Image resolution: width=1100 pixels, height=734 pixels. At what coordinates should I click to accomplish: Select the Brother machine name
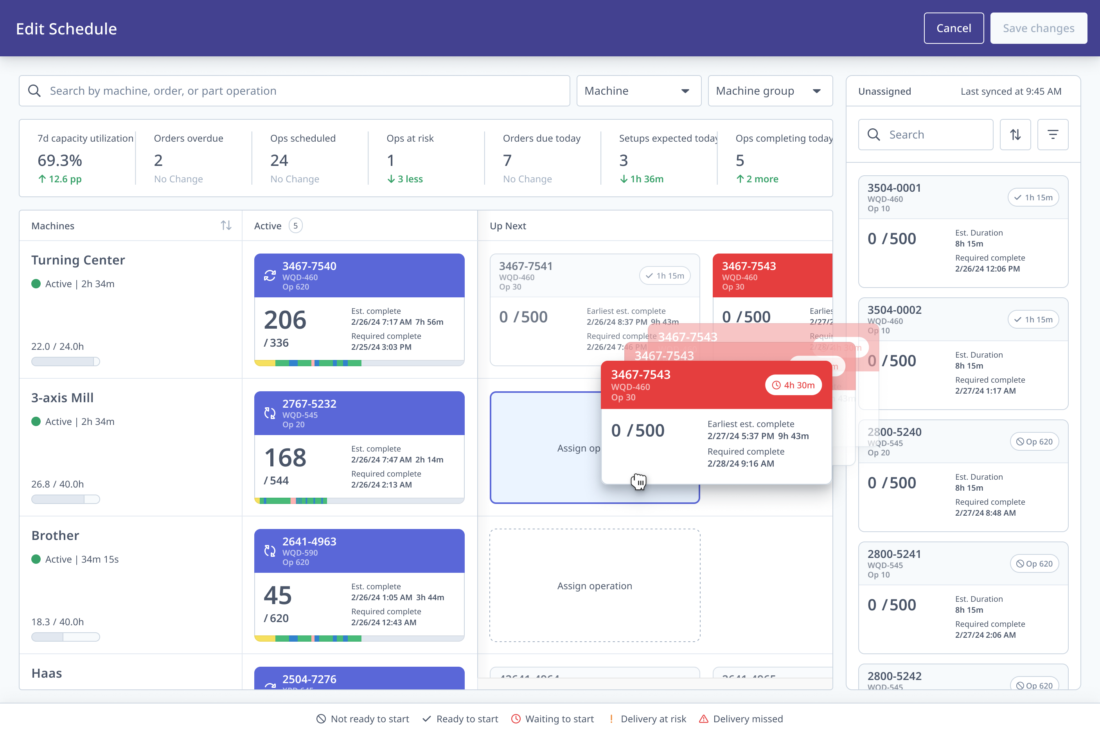tap(55, 536)
